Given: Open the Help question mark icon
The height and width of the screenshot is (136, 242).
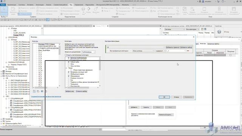Looking at the screenshot, I should pyautogui.click(x=223, y=2).
